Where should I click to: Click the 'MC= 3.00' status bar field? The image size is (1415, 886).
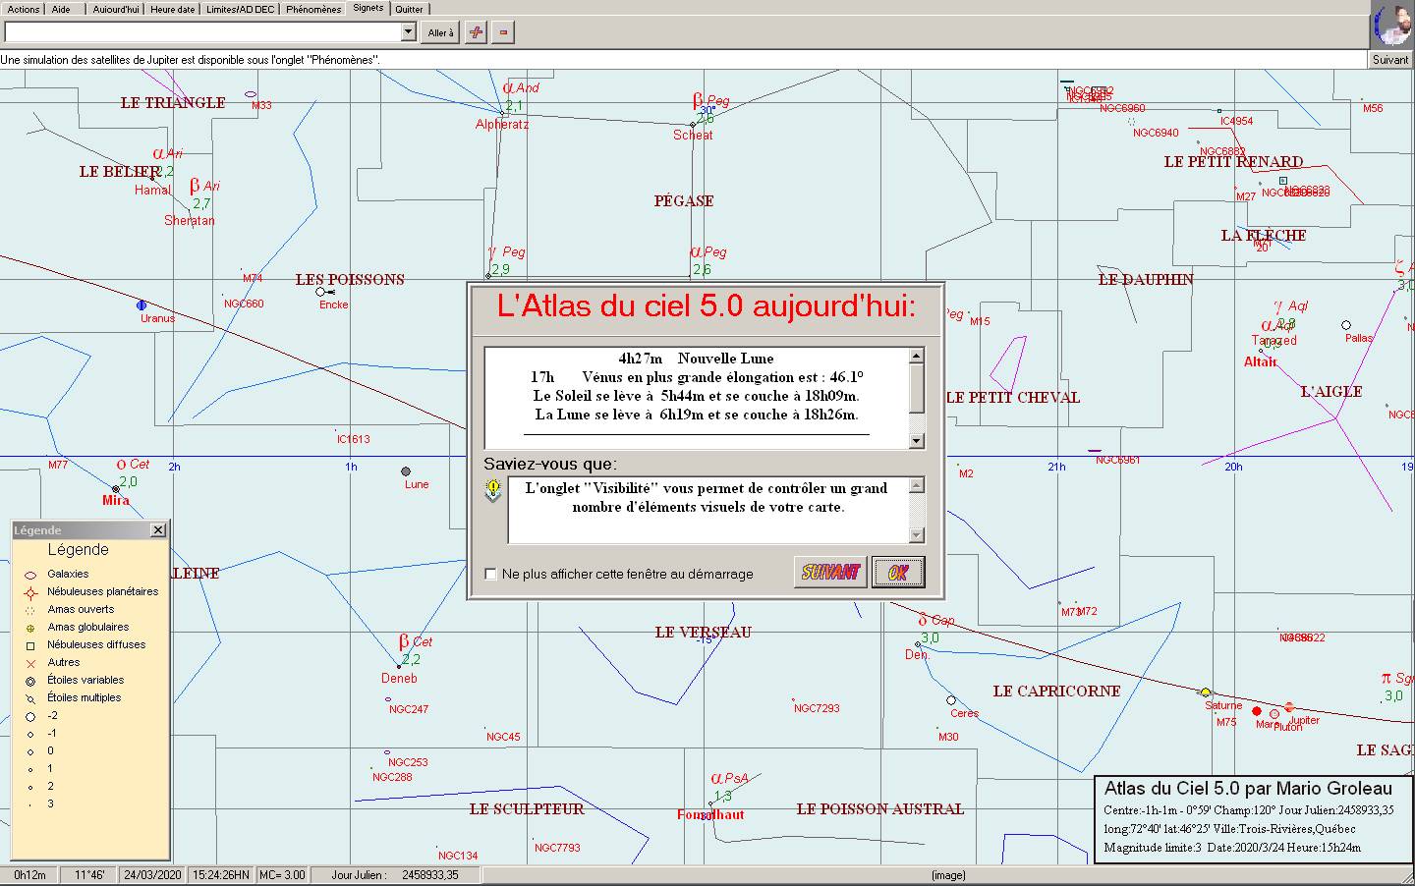(282, 875)
